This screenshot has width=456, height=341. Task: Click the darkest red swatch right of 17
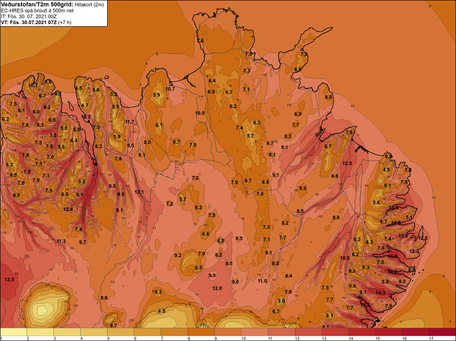tap(442, 332)
